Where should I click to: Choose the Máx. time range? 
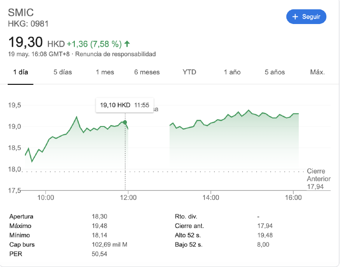point(317,72)
